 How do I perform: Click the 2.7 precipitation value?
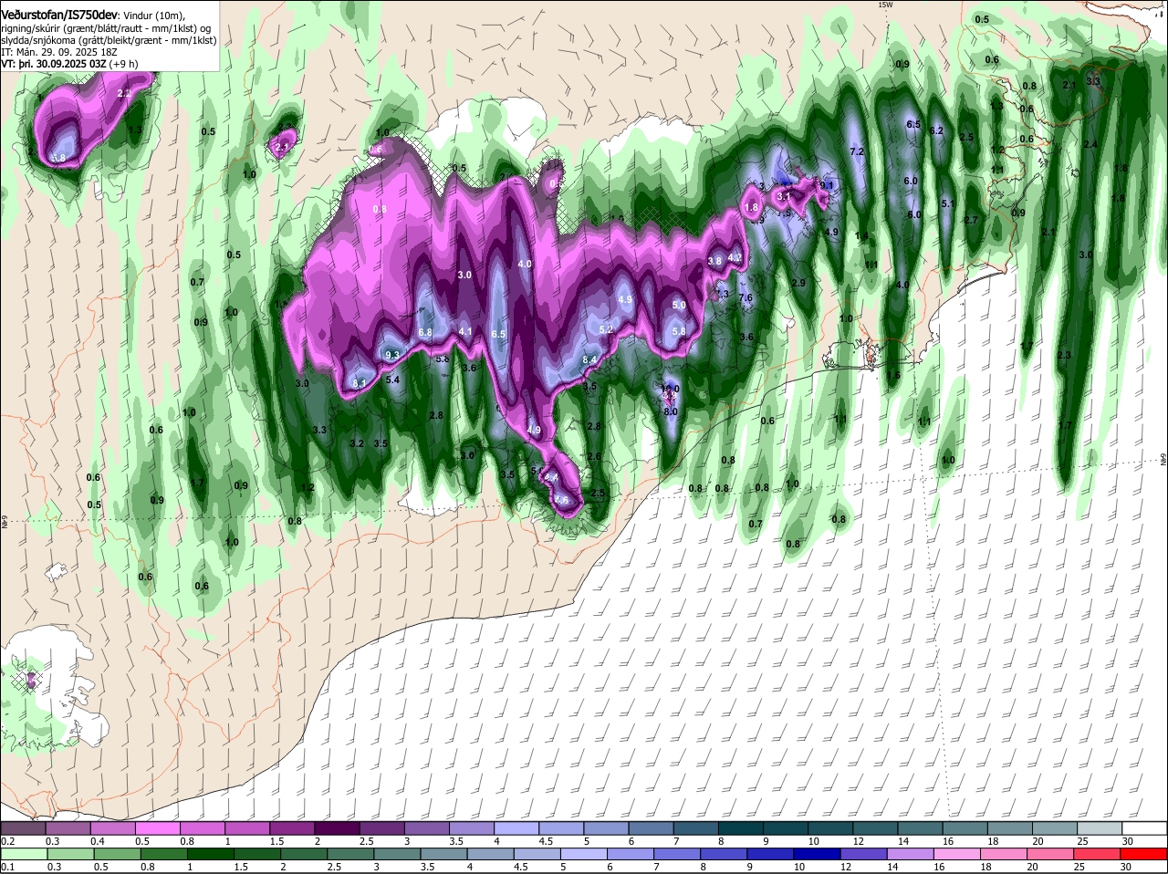tap(971, 220)
